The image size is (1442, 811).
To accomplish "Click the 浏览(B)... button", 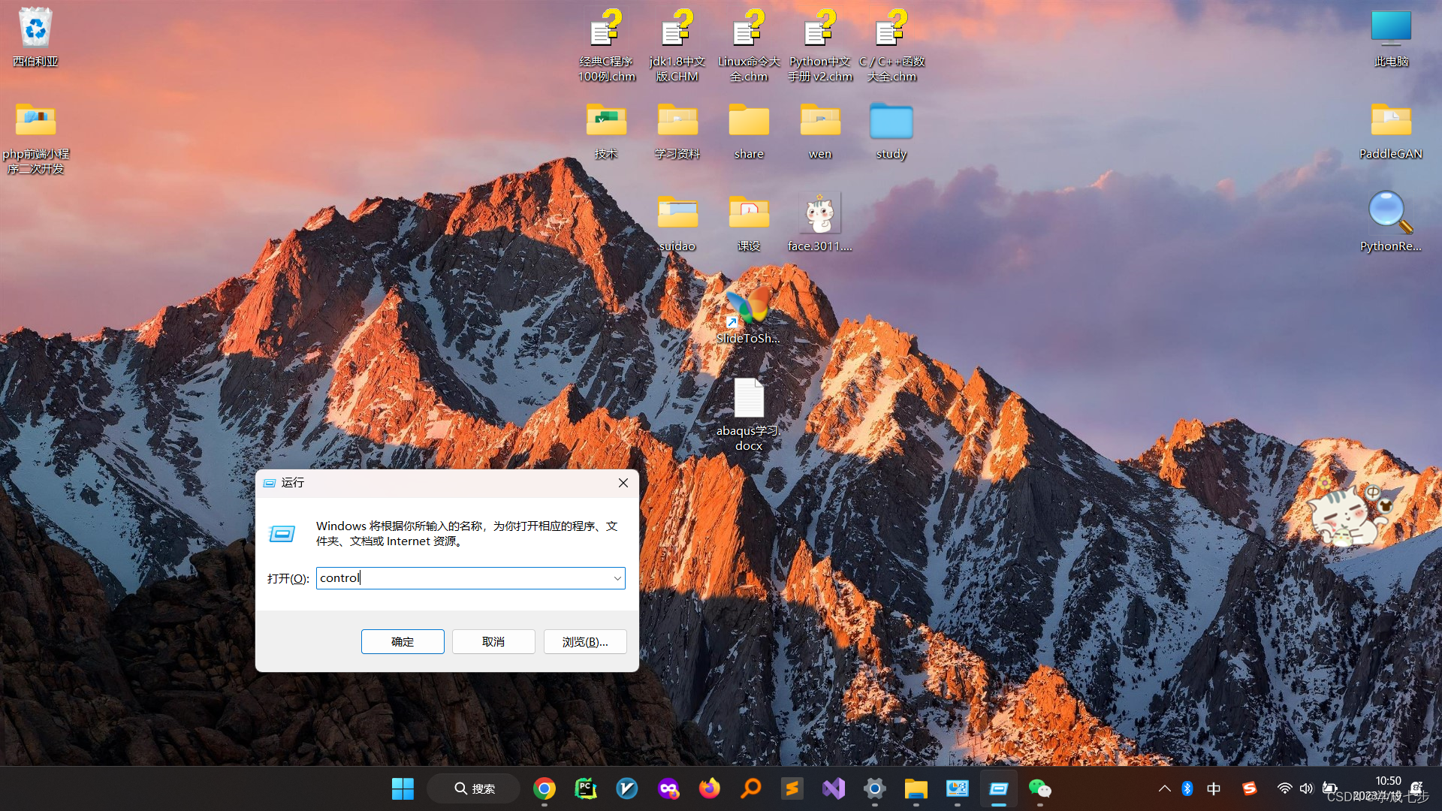I will tap(584, 642).
